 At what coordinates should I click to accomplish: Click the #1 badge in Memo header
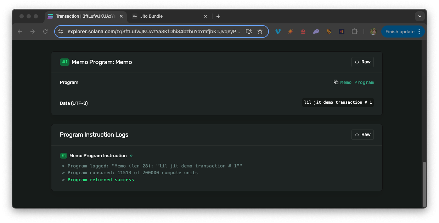[x=64, y=62]
